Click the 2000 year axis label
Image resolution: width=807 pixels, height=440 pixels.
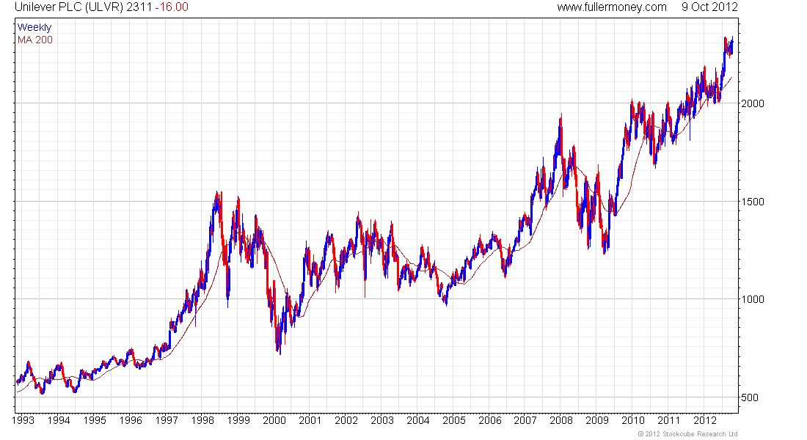coord(274,420)
